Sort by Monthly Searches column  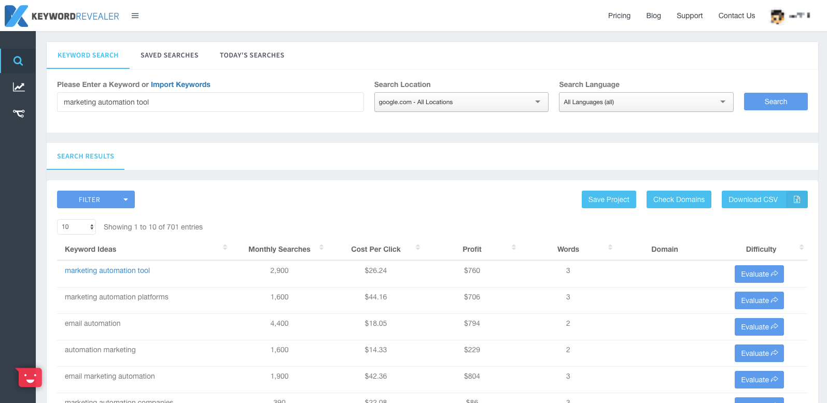point(279,249)
